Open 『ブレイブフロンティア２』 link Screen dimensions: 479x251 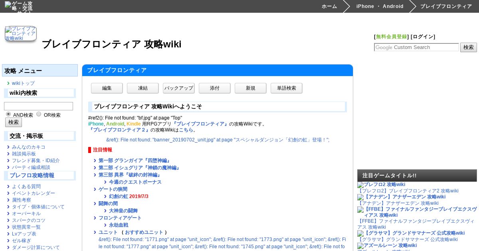coord(119,130)
